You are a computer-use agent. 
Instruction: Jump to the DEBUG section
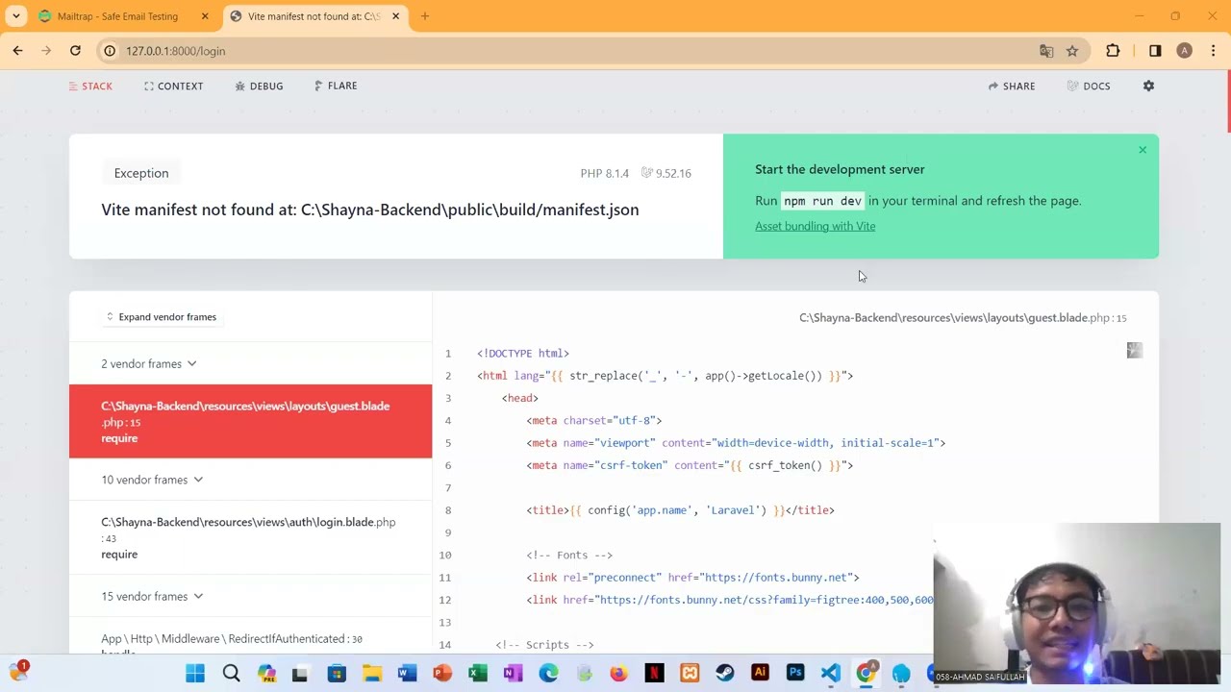pos(259,86)
